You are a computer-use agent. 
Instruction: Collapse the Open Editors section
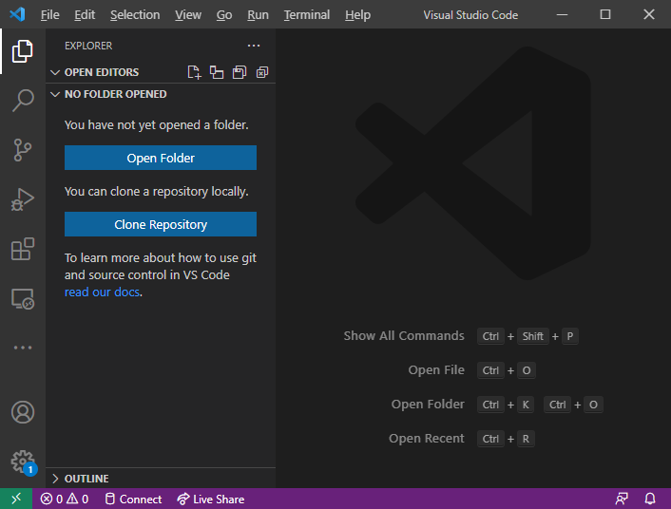coord(55,72)
